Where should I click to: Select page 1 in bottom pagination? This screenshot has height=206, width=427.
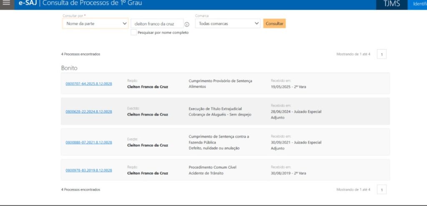(382, 190)
